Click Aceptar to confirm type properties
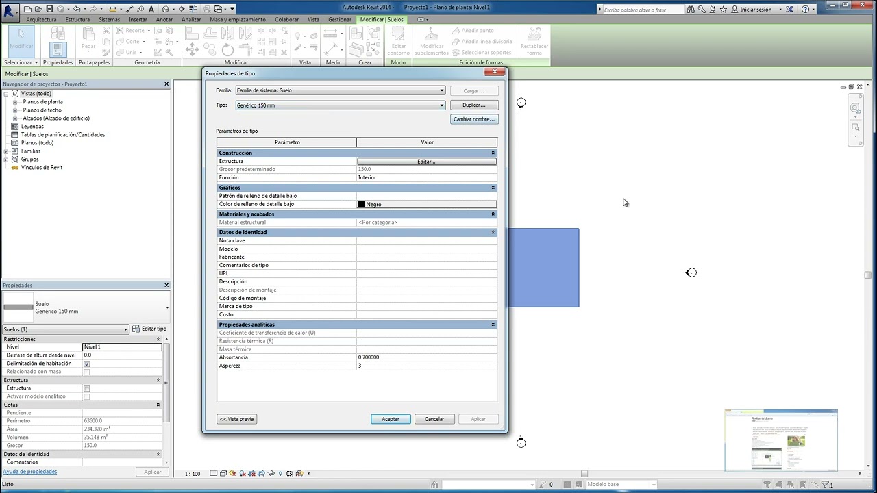Viewport: 877px width, 493px height. click(x=391, y=419)
